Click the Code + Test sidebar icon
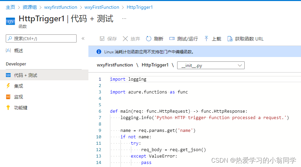Screen dimensions: 301x167 click(8, 75)
